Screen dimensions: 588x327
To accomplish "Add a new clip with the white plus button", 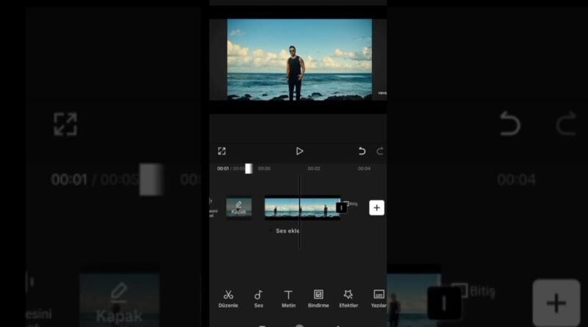I will 376,208.
